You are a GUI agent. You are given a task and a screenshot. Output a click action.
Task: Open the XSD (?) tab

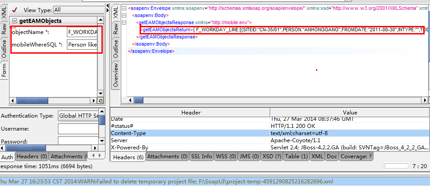(x=272, y=157)
